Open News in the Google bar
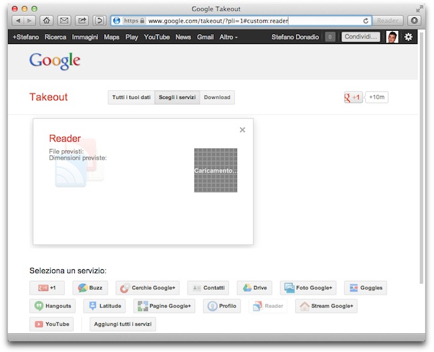 [183, 37]
